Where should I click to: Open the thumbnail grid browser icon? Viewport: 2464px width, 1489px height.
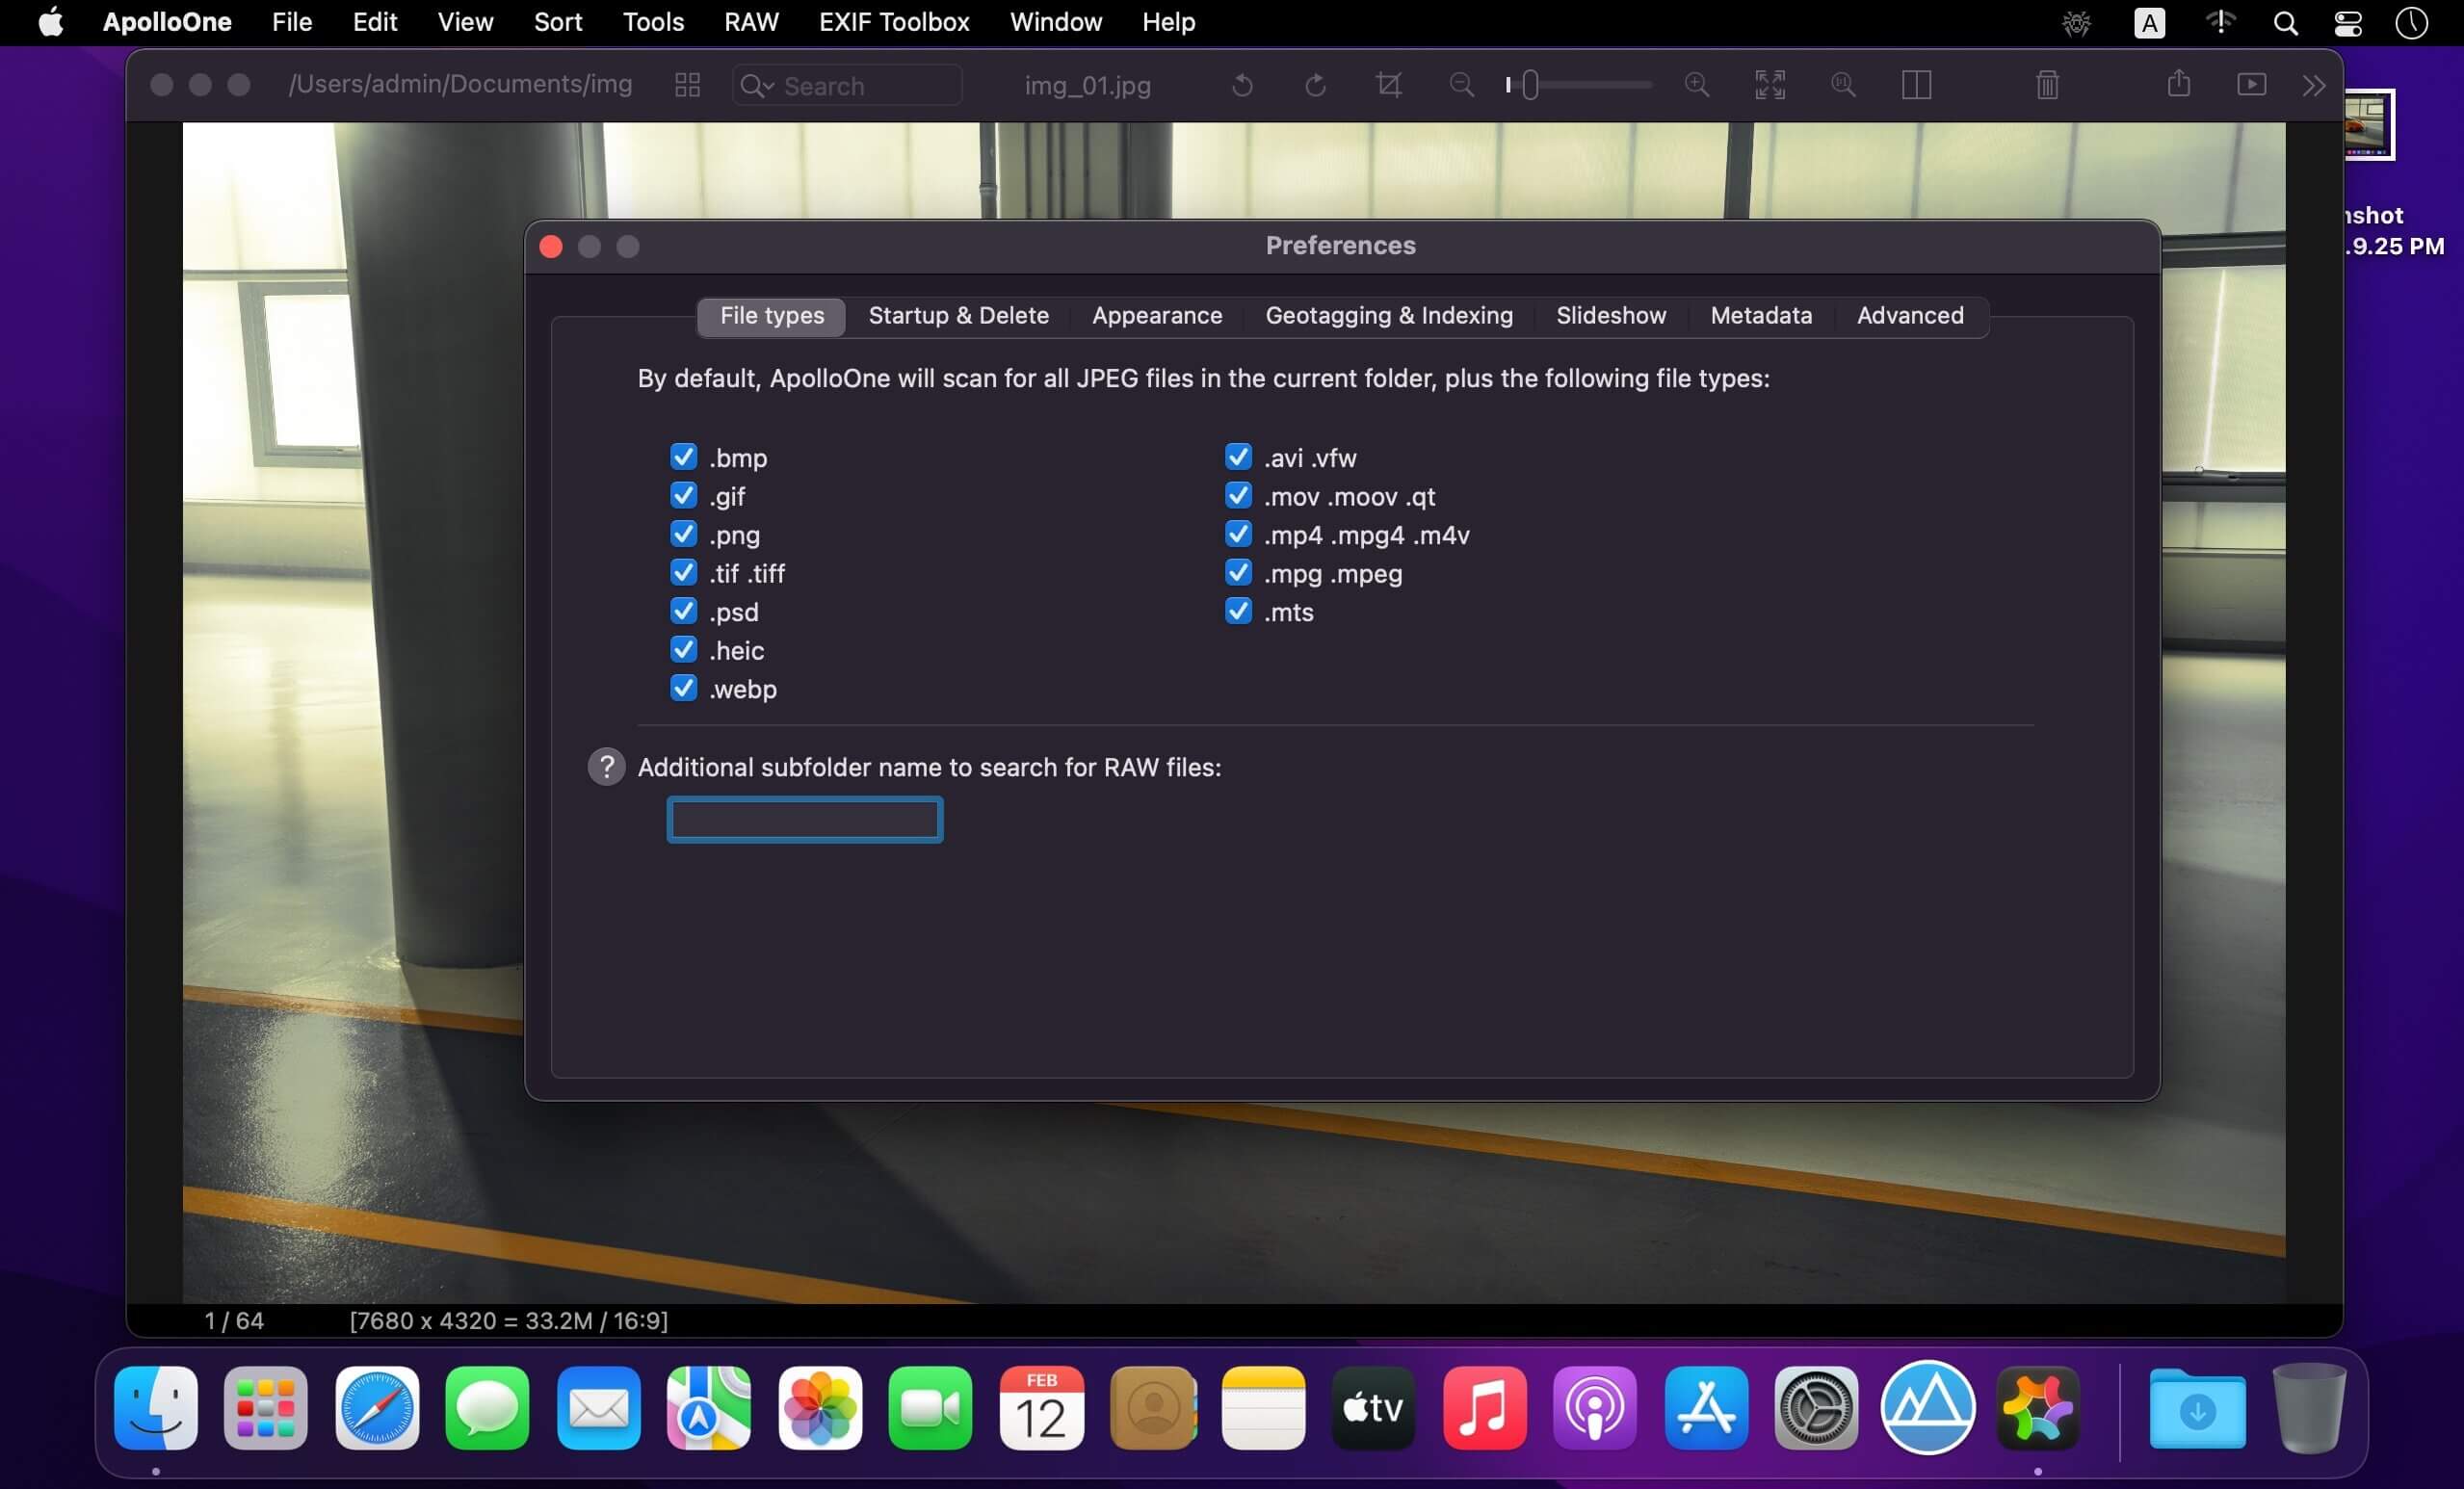pos(687,85)
